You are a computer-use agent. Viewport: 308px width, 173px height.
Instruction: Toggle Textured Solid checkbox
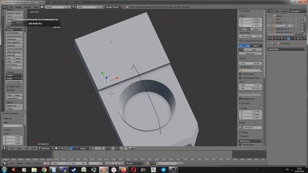[240, 144]
